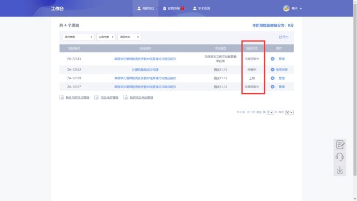
Task: Click the 工作台 title in the header
Action: click(x=57, y=9)
